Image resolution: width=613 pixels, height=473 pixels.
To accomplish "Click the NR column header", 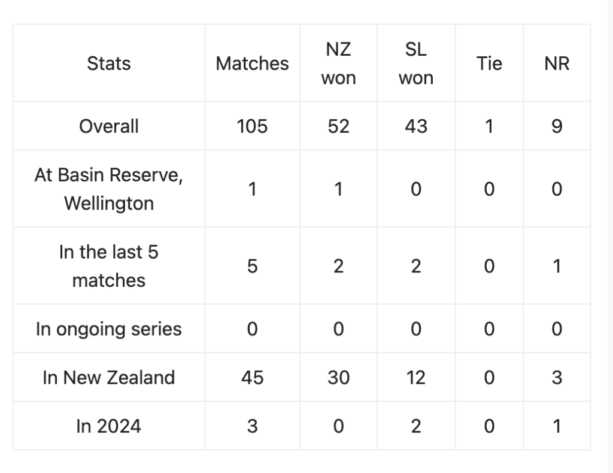I will pyautogui.click(x=557, y=63).
